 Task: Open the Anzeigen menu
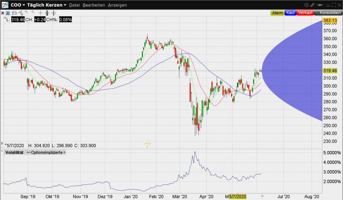(x=118, y=5)
